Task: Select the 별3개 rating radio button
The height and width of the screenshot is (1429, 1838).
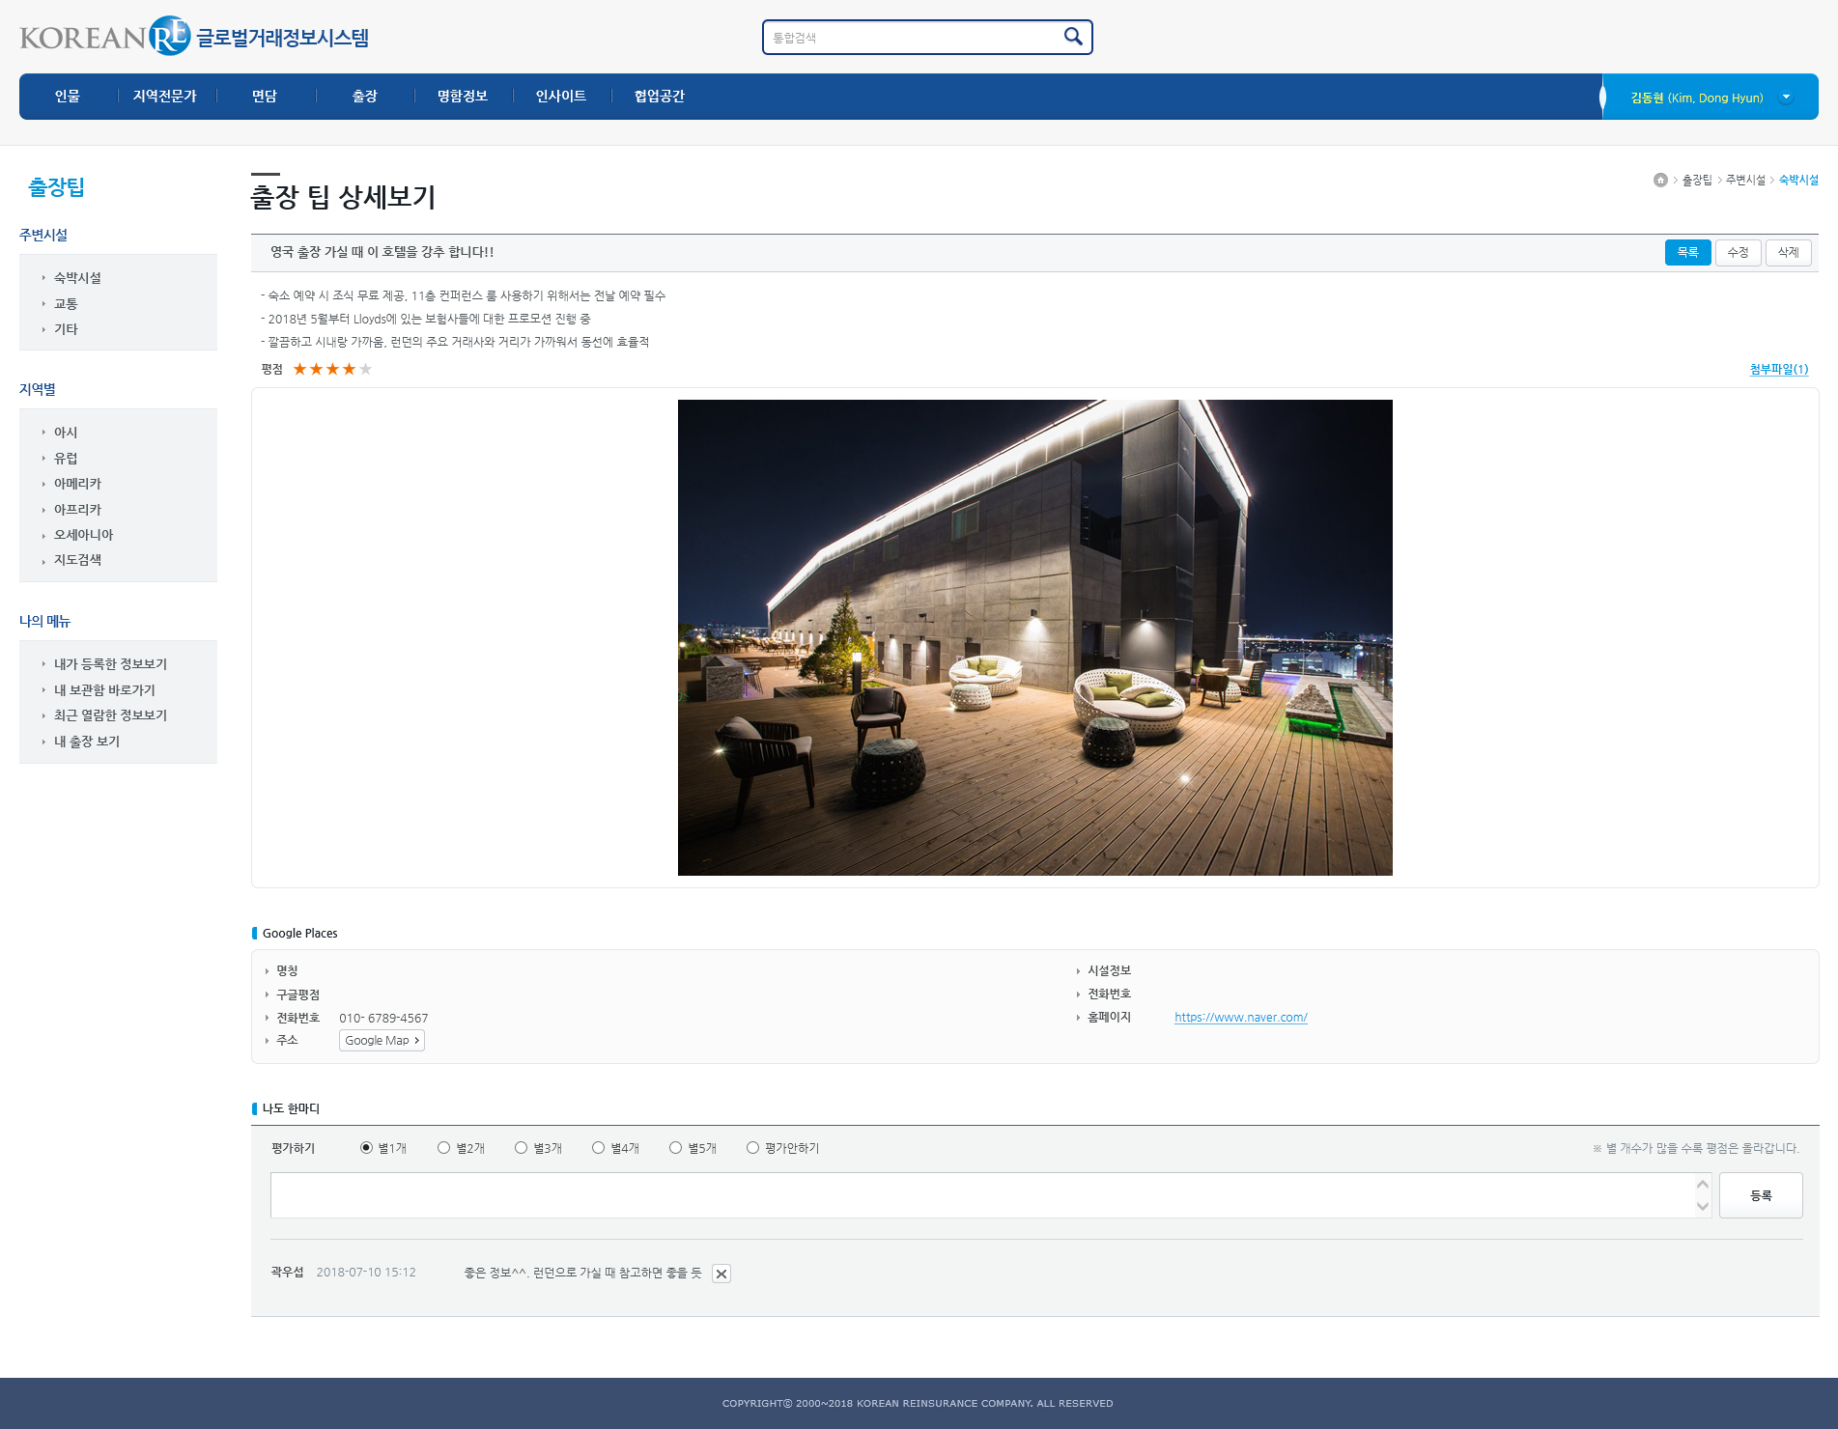Action: [521, 1148]
